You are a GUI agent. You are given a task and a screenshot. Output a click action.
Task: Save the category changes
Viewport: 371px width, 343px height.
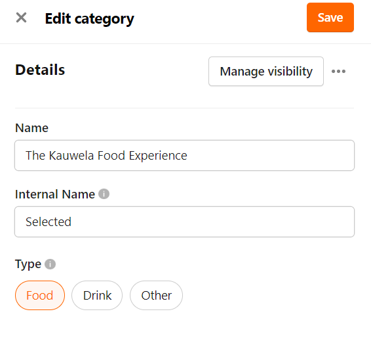[330, 17]
